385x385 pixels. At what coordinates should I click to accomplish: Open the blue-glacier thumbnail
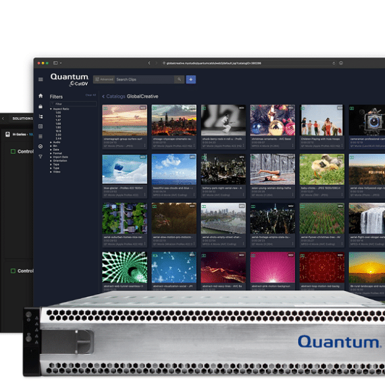tap(125, 169)
